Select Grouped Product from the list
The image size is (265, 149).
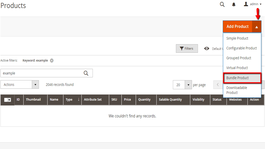pyautogui.click(x=239, y=58)
